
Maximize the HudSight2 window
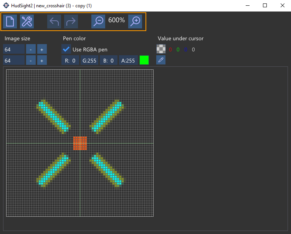(265, 6)
